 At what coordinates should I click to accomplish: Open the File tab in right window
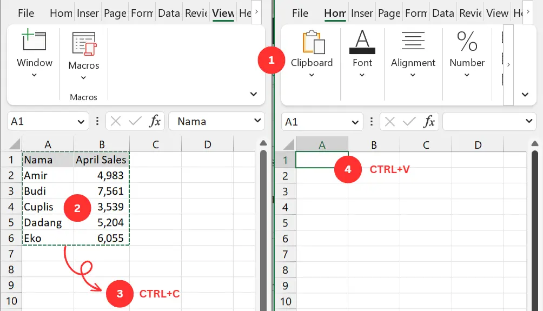[x=299, y=13]
